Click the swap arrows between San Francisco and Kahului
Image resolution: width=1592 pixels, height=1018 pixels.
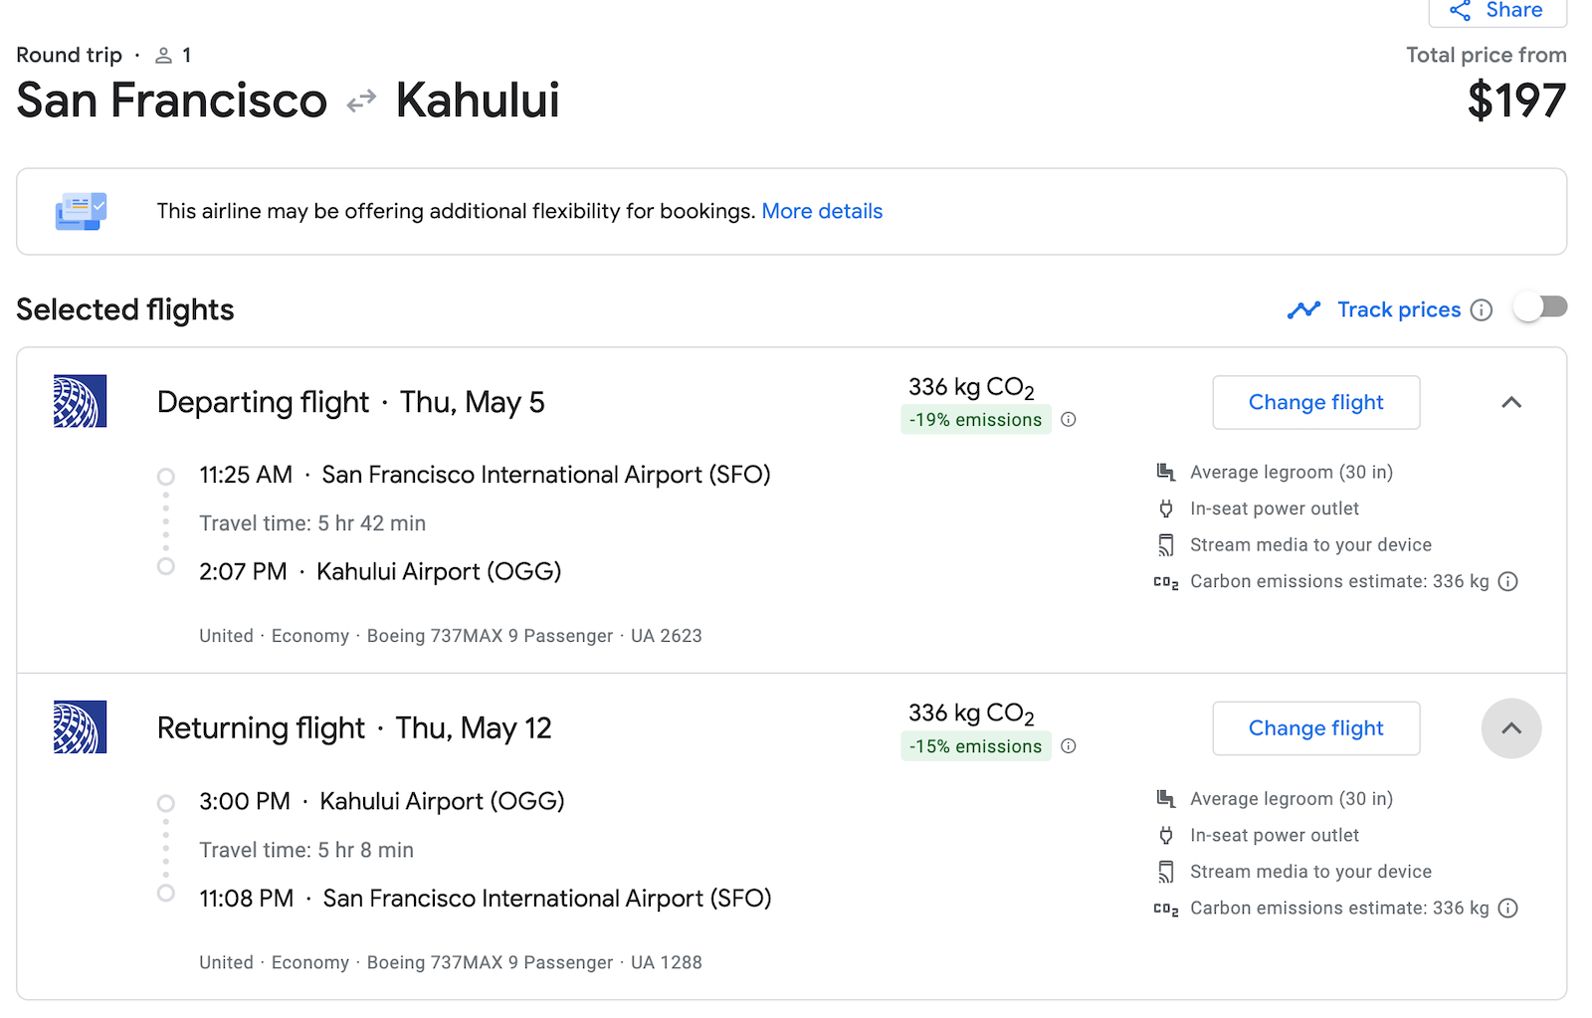click(x=362, y=100)
